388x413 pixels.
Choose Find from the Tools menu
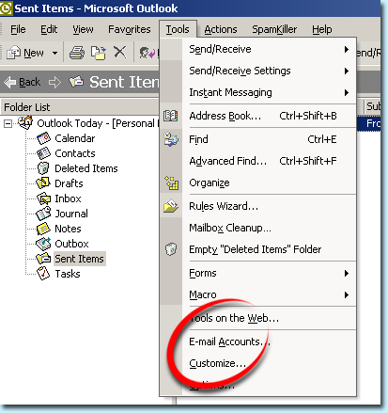click(257, 139)
